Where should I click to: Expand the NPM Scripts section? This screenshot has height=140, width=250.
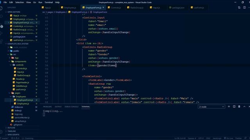13,135
